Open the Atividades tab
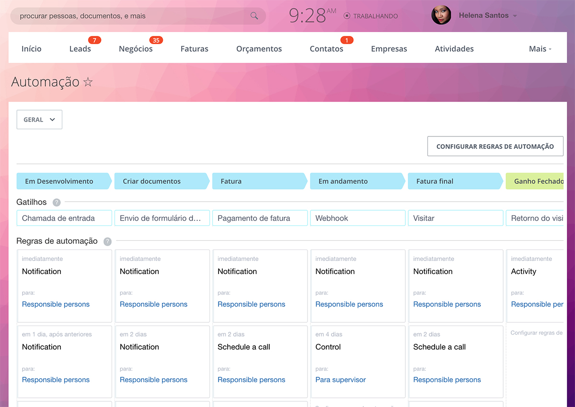575x407 pixels. click(454, 49)
